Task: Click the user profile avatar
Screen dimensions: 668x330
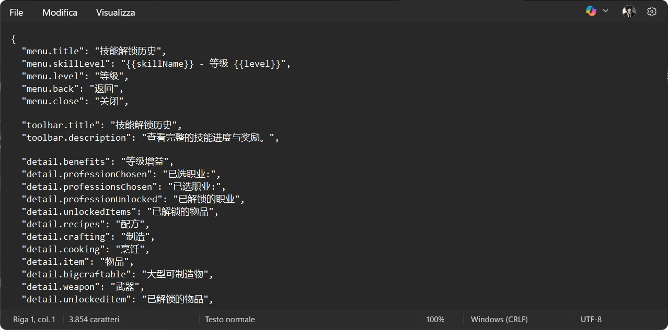Action: point(629,11)
